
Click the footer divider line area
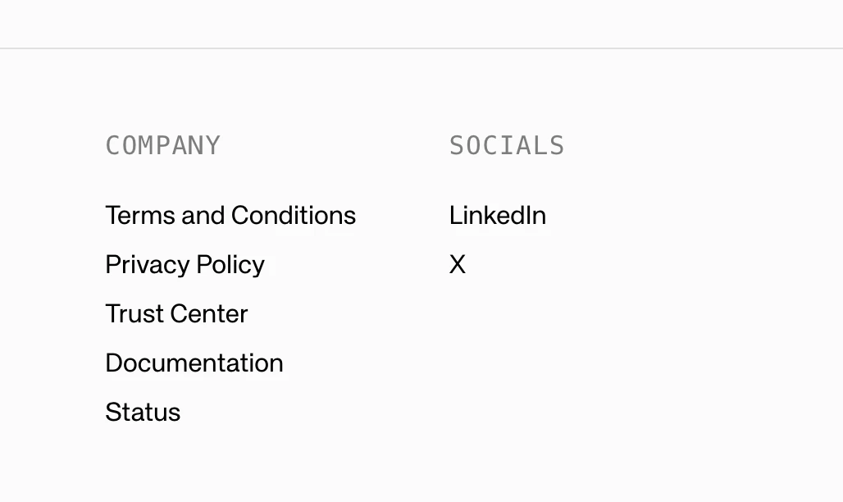coord(421,47)
